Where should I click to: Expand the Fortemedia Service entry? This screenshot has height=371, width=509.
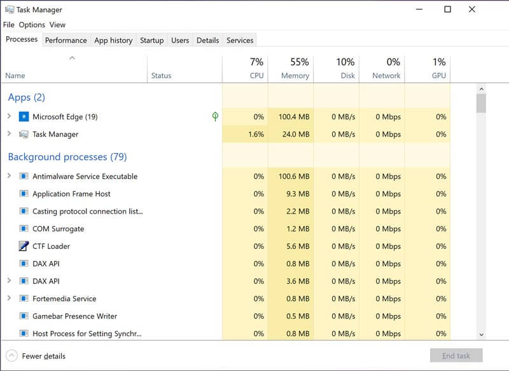pos(9,298)
